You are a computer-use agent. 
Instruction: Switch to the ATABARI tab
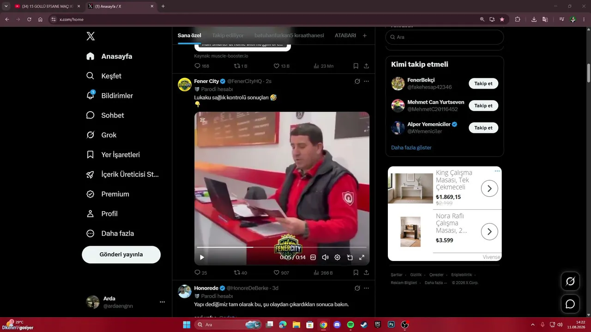345,36
